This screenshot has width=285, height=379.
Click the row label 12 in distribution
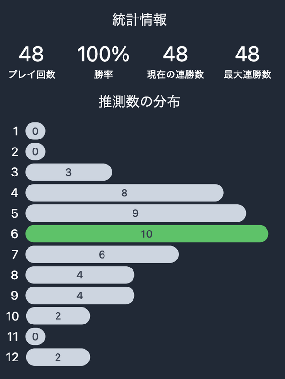tap(12, 357)
